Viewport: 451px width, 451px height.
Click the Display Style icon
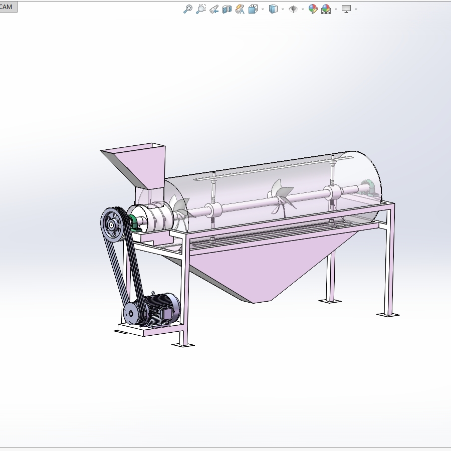tap(273, 9)
